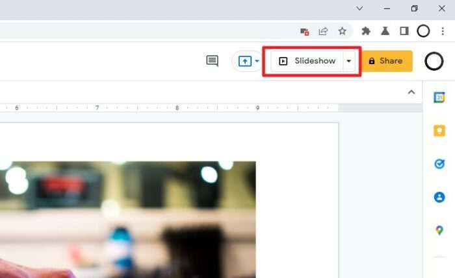
Task: Click the present-to-meeting upload icon
Action: pyautogui.click(x=244, y=62)
